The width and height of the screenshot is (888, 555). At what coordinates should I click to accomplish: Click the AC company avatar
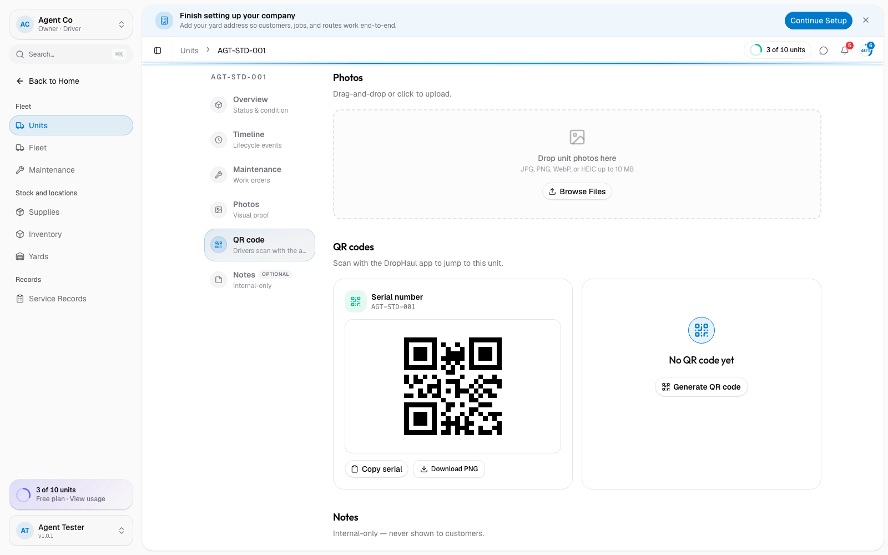pos(25,24)
